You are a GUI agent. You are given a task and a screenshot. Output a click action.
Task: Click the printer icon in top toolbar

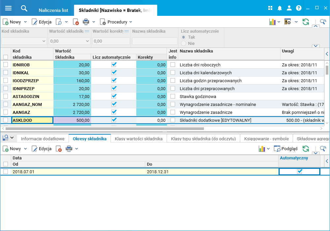click(x=86, y=22)
